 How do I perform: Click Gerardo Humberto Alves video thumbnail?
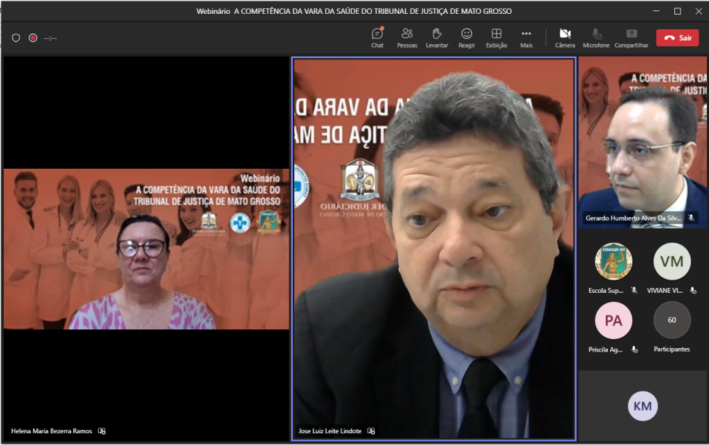coord(643,142)
